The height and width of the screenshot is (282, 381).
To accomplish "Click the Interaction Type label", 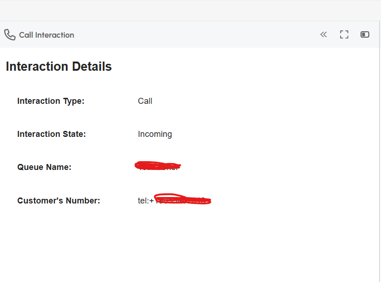I will coord(51,101).
